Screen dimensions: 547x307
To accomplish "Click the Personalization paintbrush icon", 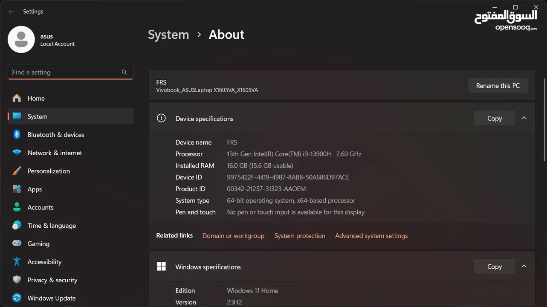I will click(x=17, y=171).
